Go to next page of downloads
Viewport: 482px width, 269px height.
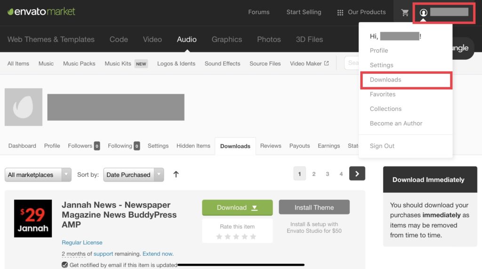pyautogui.click(x=357, y=174)
